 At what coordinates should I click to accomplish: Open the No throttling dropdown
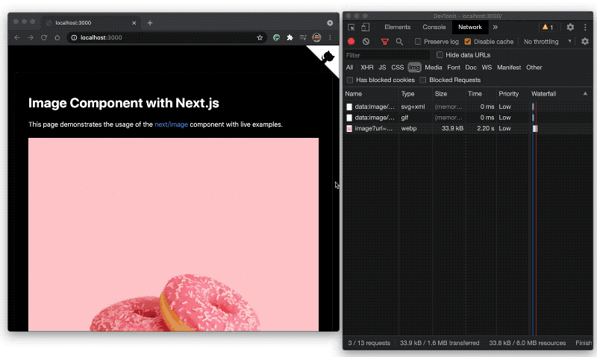[547, 42]
